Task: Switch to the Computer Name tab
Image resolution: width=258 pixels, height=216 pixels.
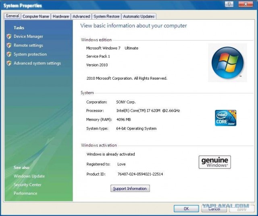Action: tap(36, 16)
